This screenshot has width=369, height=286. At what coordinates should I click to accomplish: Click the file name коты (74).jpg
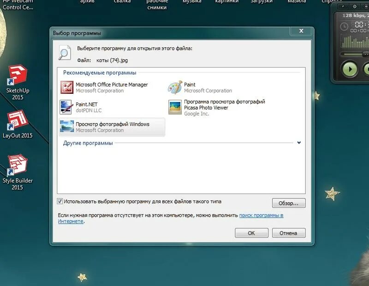click(x=112, y=60)
